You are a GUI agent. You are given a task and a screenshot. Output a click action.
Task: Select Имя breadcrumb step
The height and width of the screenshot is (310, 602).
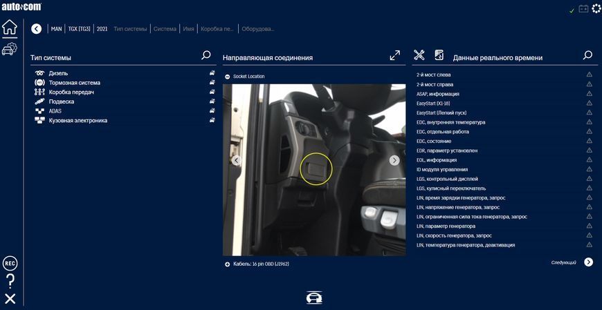[188, 29]
